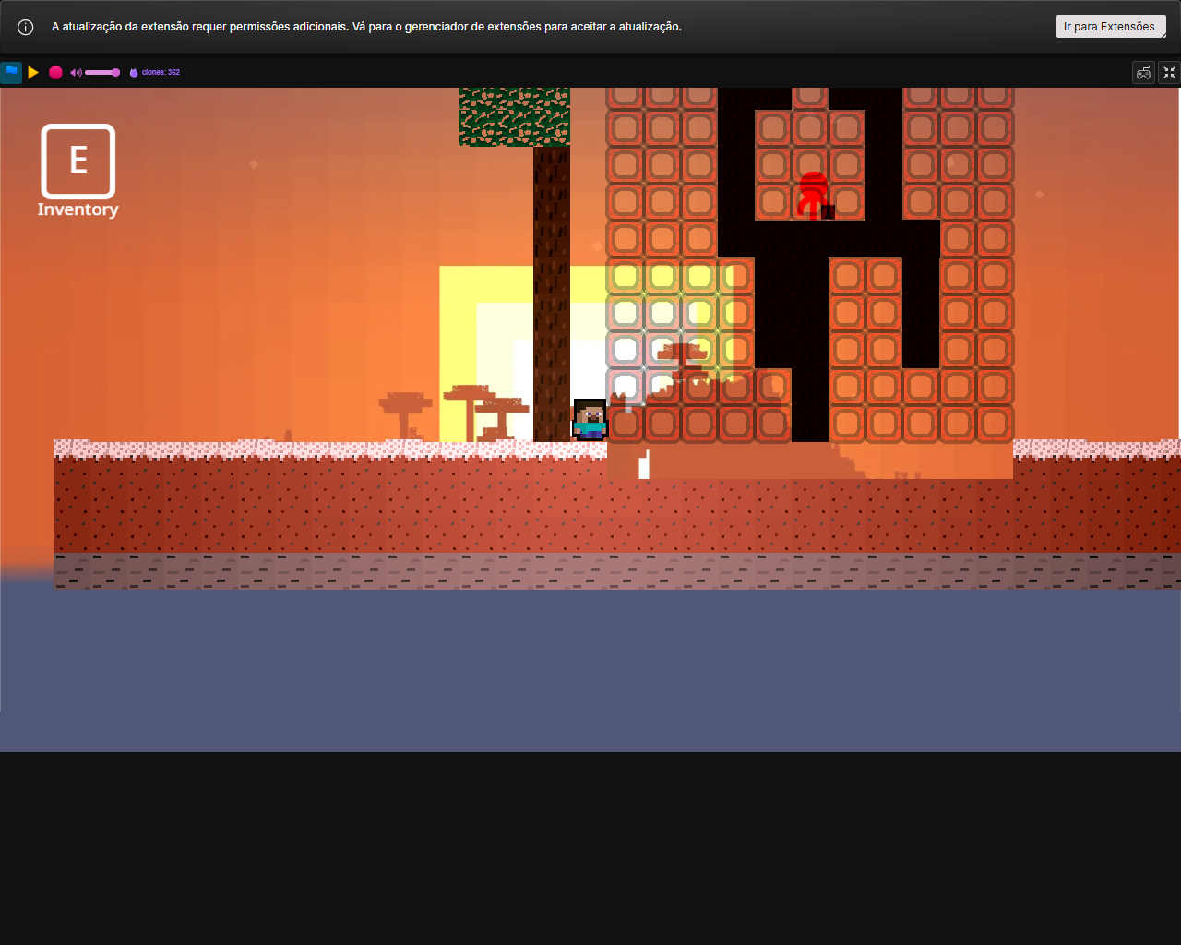
Task: Click the tree's leaf canopy block
Action: pos(515,117)
